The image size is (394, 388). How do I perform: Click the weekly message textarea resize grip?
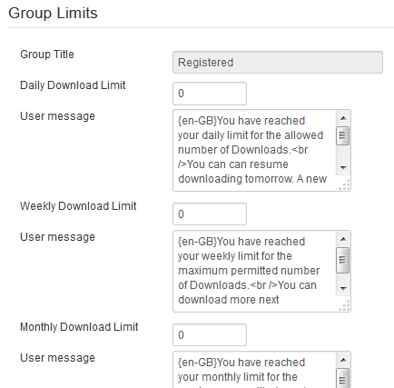click(344, 305)
